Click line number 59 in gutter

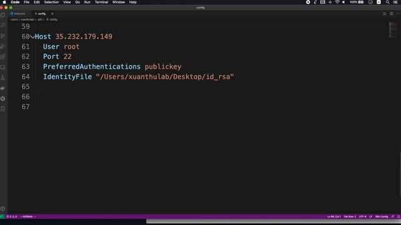coord(26,26)
